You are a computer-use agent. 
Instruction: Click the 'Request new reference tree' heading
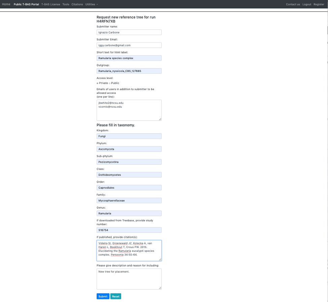[126, 19]
